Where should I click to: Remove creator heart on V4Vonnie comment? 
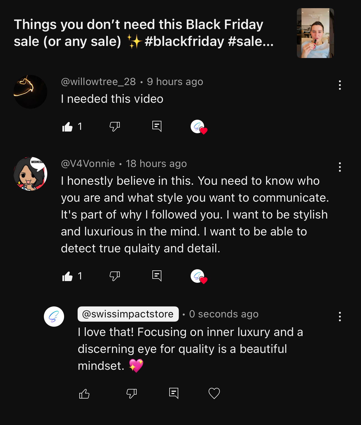click(198, 277)
